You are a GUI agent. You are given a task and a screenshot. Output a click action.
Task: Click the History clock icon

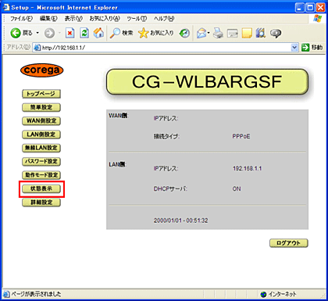point(184,33)
